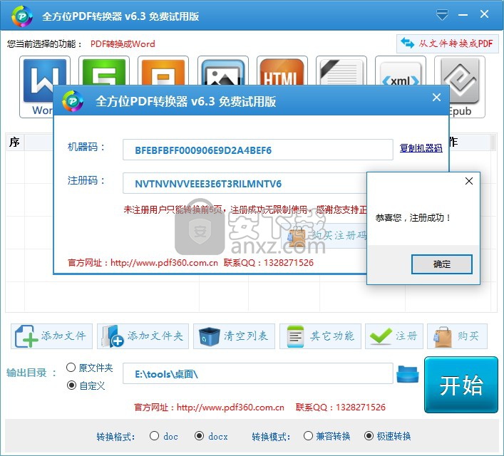Click the official website text in main window footer
The width and height of the screenshot is (504, 456).
pos(209,407)
